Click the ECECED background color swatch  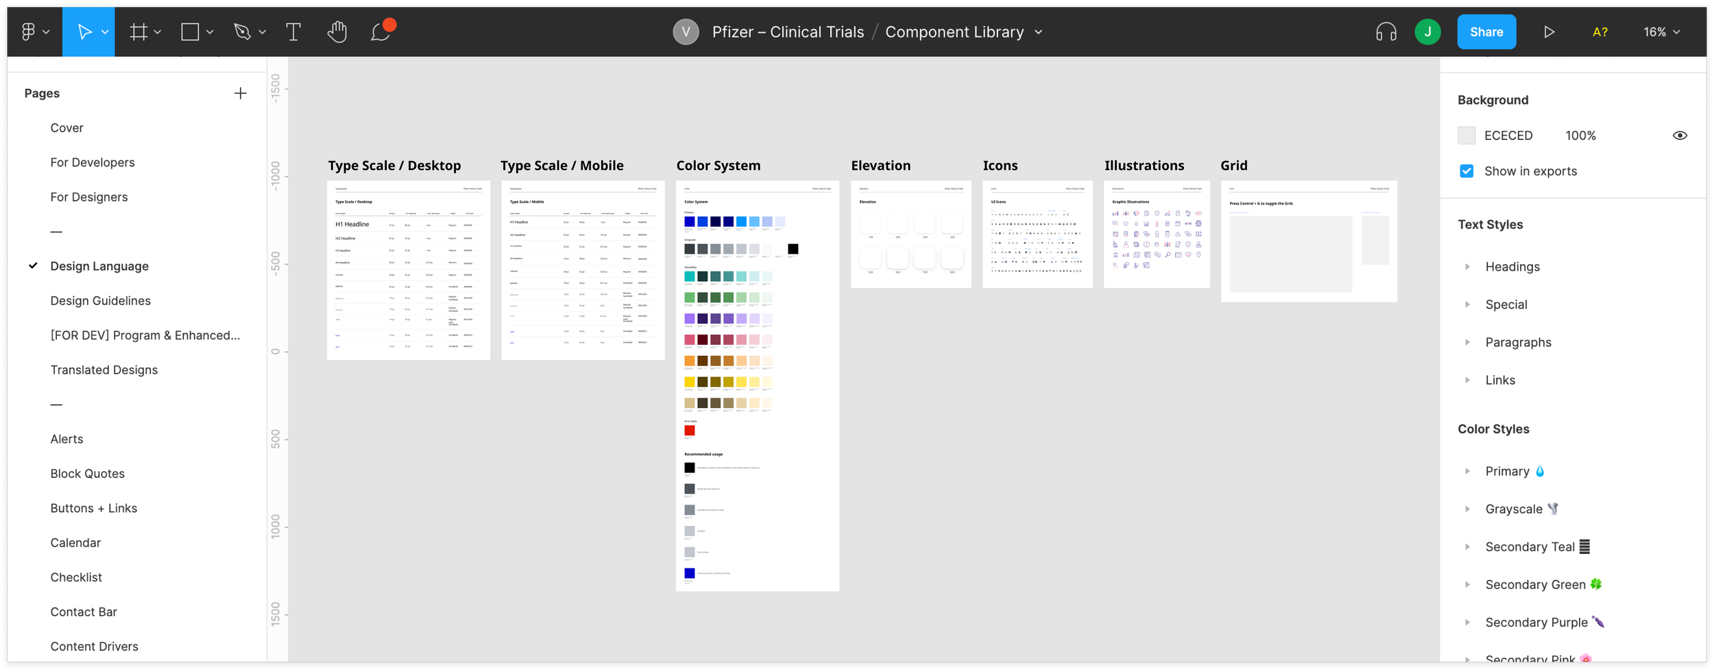coord(1466,135)
